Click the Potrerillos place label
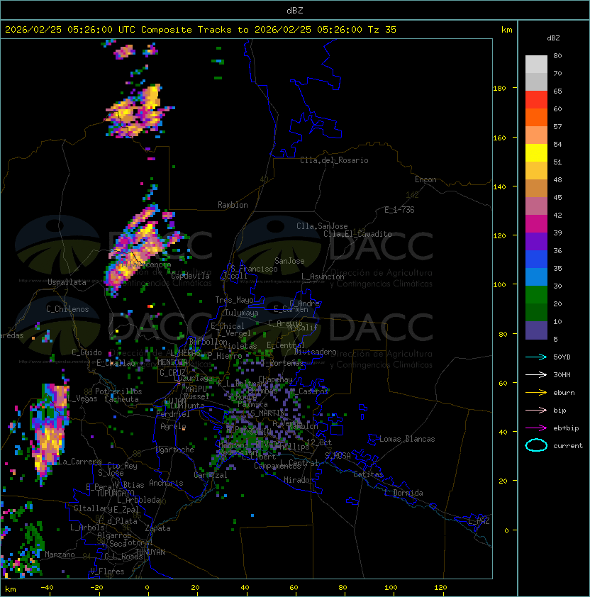590x597 pixels. pyautogui.click(x=118, y=391)
